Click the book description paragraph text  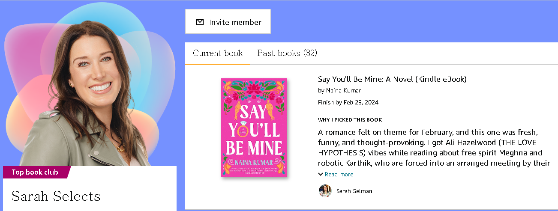coord(434,147)
